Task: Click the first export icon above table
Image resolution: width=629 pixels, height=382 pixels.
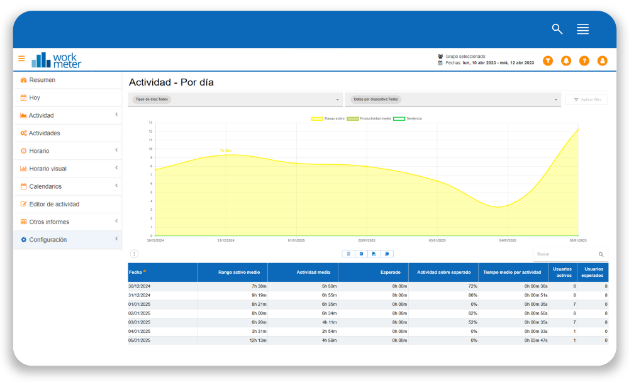Action: [348, 254]
